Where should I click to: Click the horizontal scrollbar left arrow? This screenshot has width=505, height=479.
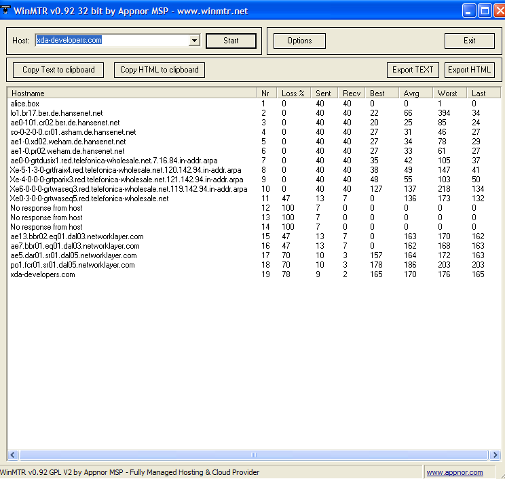[x=12, y=455]
